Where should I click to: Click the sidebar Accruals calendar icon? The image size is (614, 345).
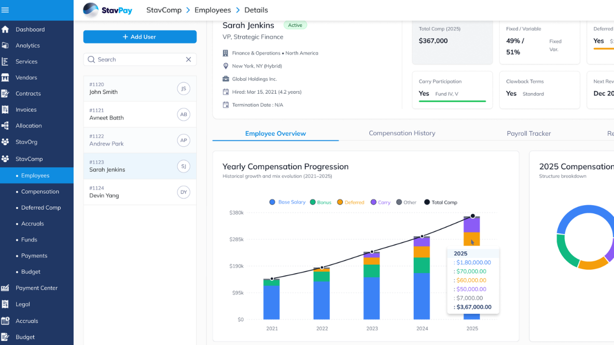[5, 321]
